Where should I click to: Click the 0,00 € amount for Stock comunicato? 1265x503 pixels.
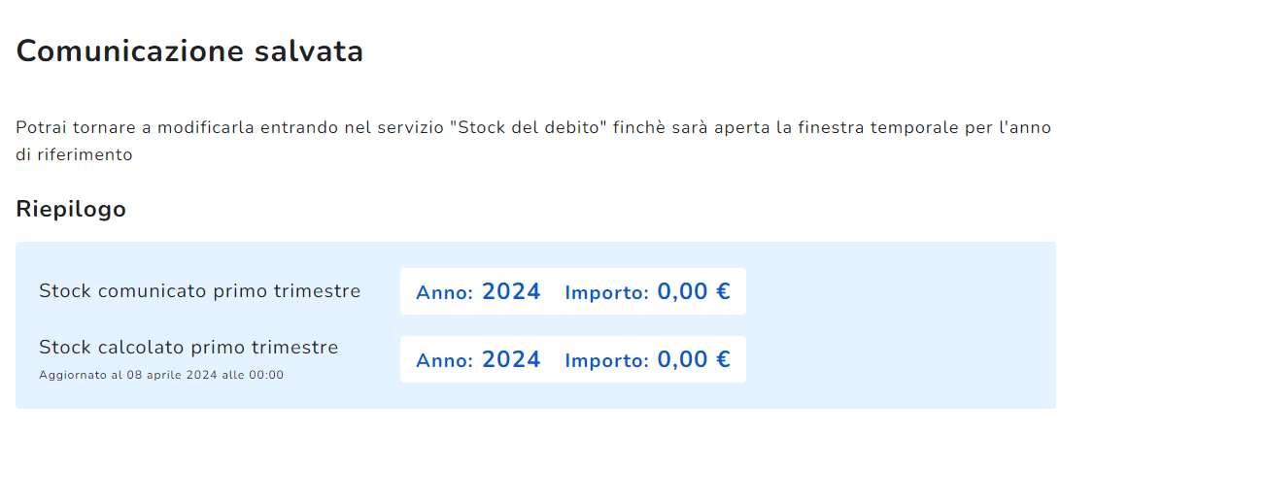(694, 291)
